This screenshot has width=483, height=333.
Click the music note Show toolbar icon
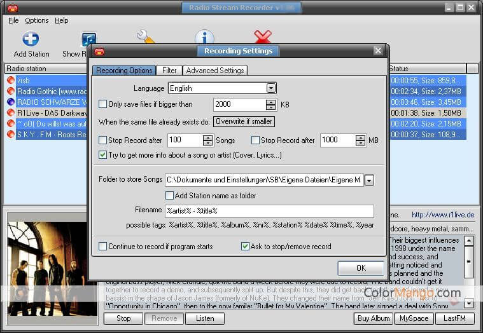pyautogui.click(x=88, y=39)
